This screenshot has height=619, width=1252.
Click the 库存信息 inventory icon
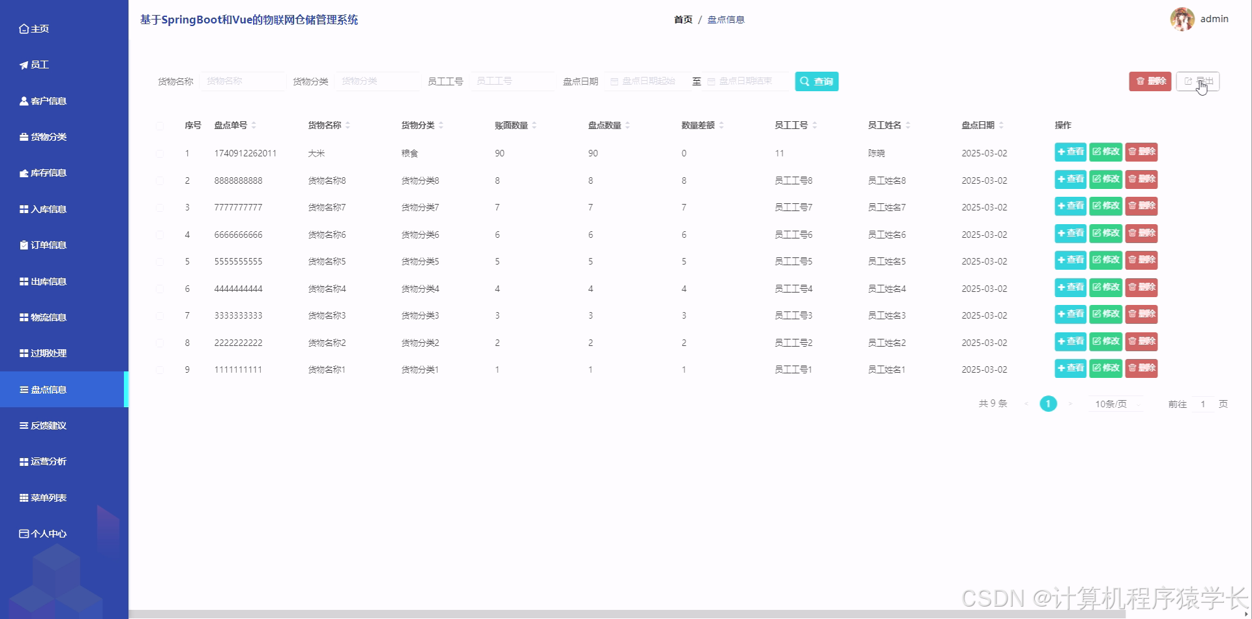[x=23, y=173]
